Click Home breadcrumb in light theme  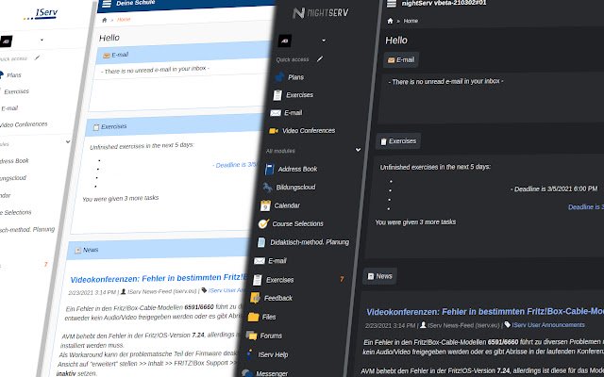(x=124, y=19)
